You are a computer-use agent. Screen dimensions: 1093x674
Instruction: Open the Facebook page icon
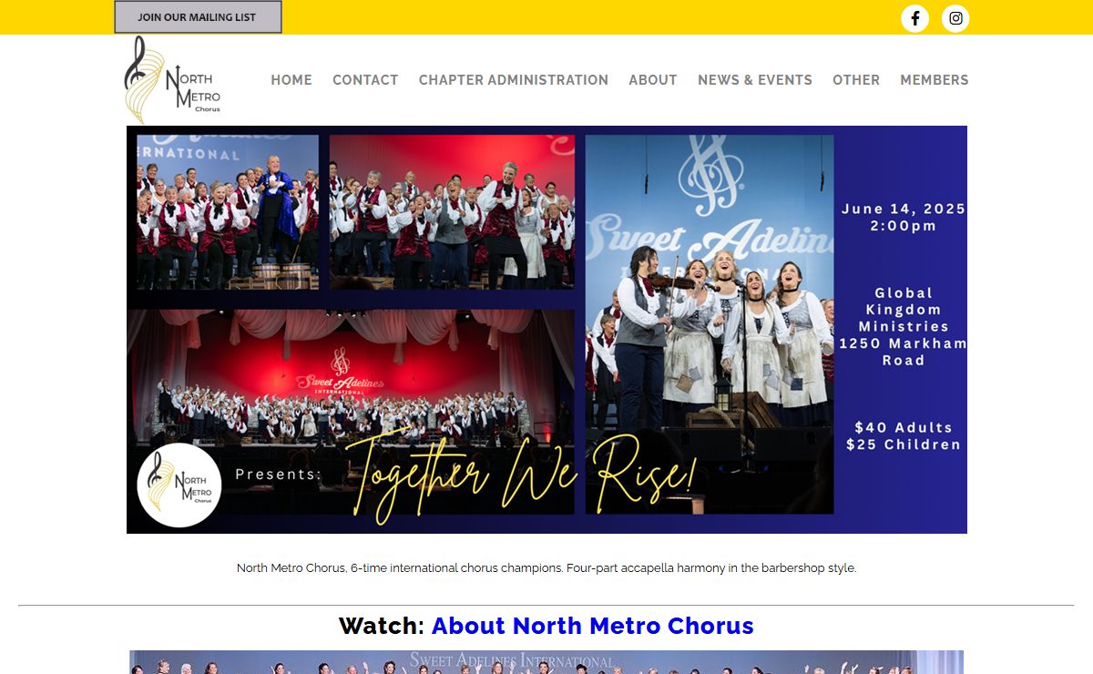[914, 18]
